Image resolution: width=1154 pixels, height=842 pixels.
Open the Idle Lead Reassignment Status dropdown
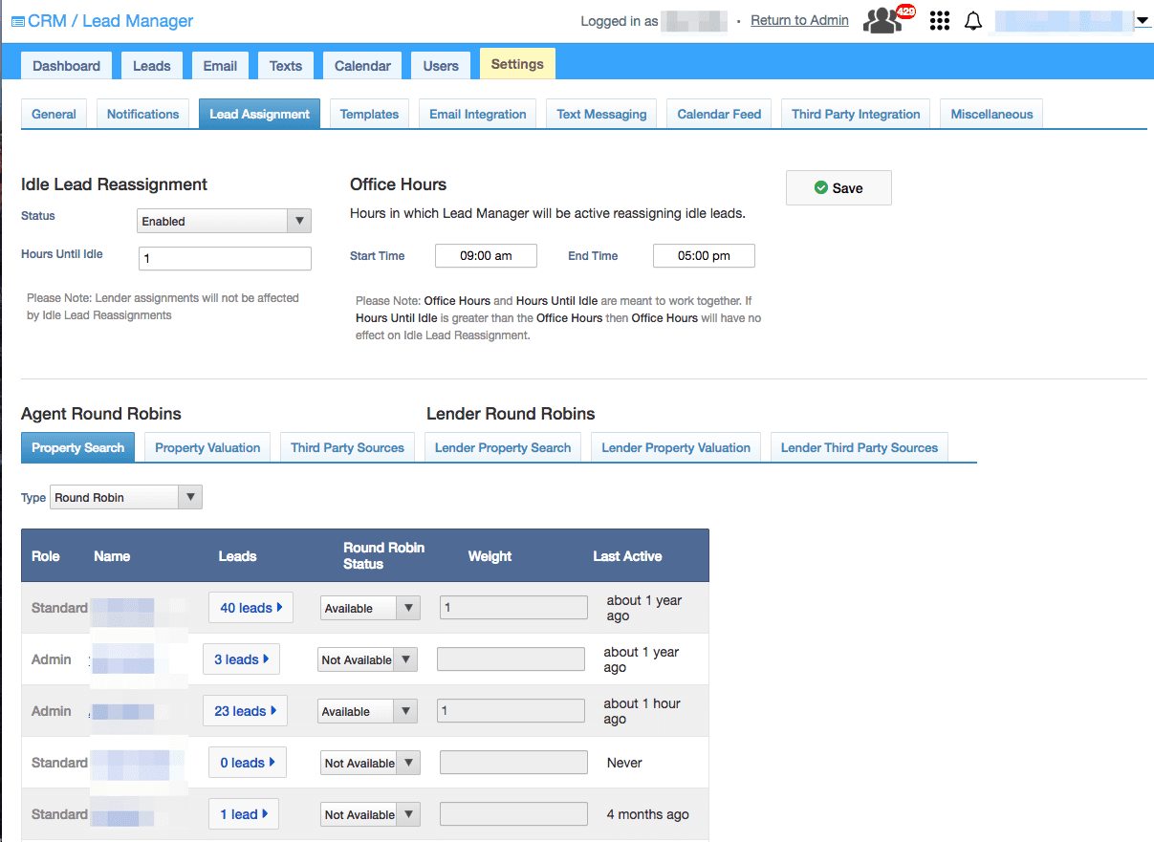[224, 221]
